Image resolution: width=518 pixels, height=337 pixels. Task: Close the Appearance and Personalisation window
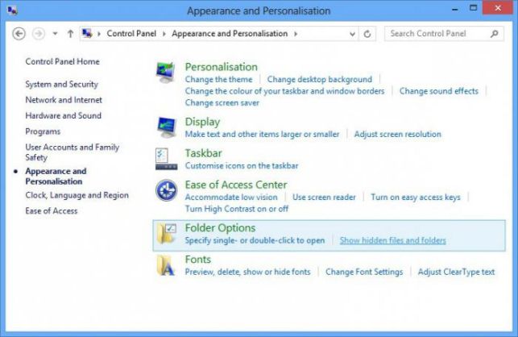tap(498, 8)
